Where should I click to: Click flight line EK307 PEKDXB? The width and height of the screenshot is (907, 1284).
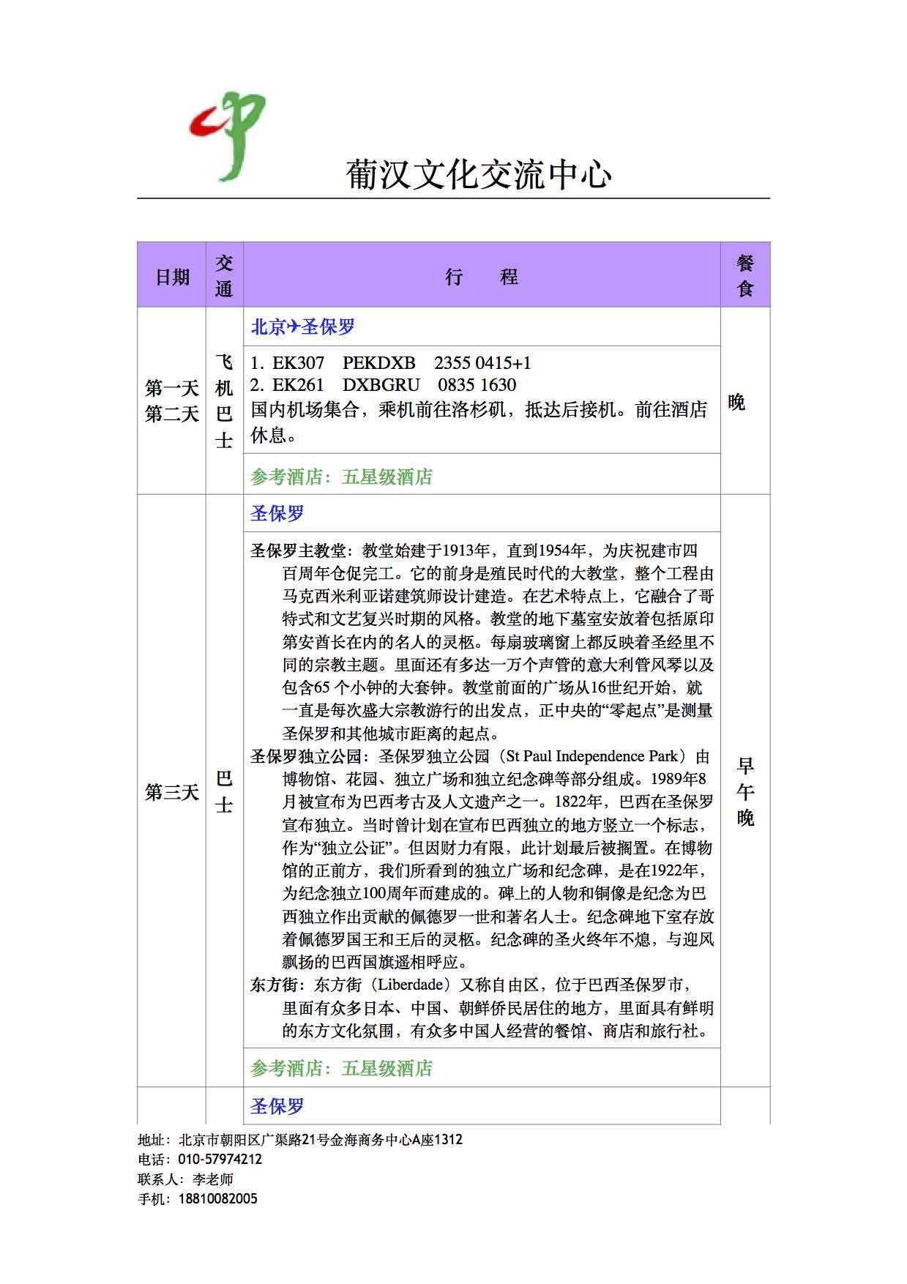[x=391, y=363]
